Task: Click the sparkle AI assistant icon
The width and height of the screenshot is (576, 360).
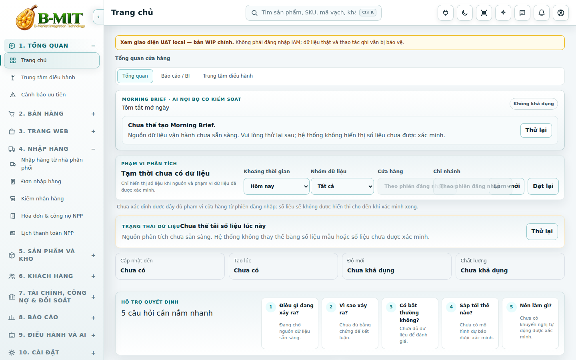Action: pos(503,13)
